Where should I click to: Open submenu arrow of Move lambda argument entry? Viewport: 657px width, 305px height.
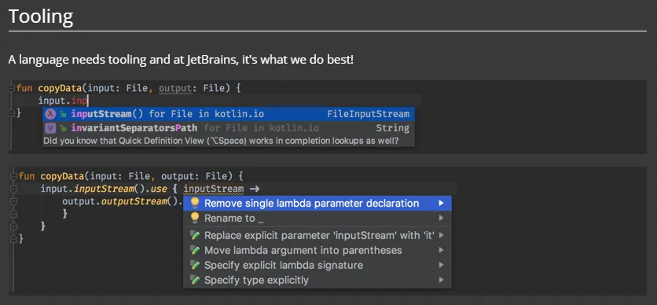click(441, 251)
